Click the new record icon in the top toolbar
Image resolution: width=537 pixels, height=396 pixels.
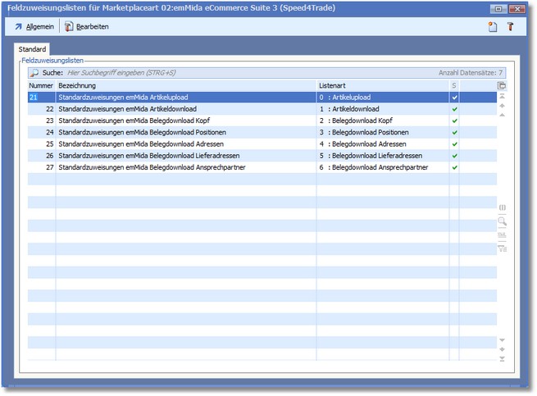point(493,27)
